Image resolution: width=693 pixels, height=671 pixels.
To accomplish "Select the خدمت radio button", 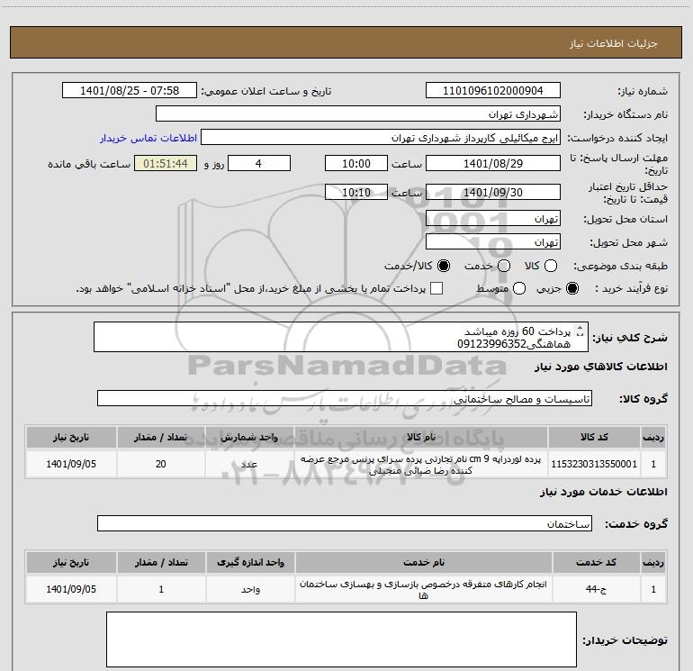I will pos(504,266).
